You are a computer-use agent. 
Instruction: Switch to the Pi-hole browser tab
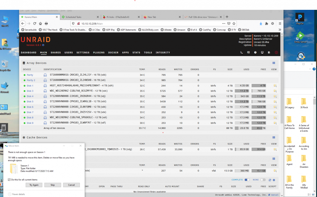click(x=121, y=17)
